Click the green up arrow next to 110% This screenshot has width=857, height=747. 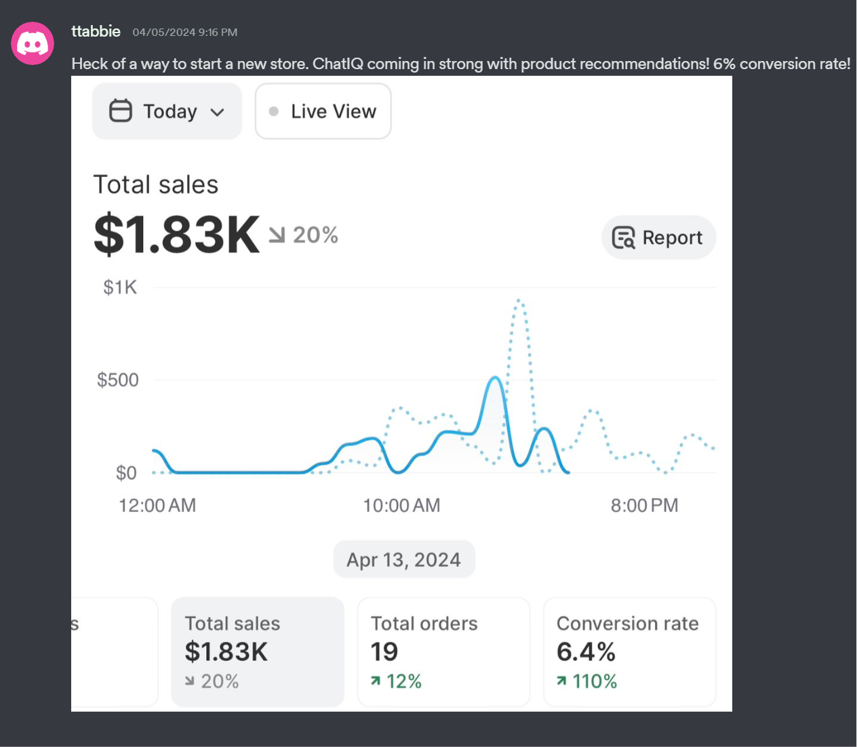pos(561,681)
